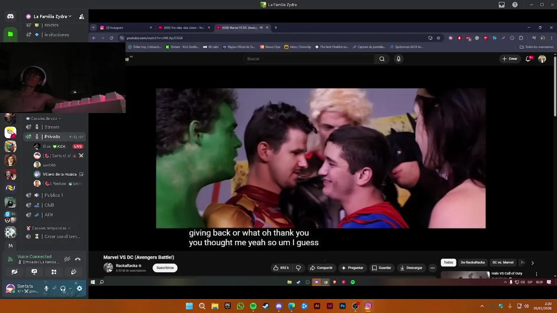Screen dimensions: 557x313
Task: Open Discord activities launcher icon
Action: pos(54,272)
